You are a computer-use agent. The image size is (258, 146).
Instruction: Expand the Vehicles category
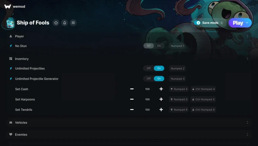pos(129,123)
